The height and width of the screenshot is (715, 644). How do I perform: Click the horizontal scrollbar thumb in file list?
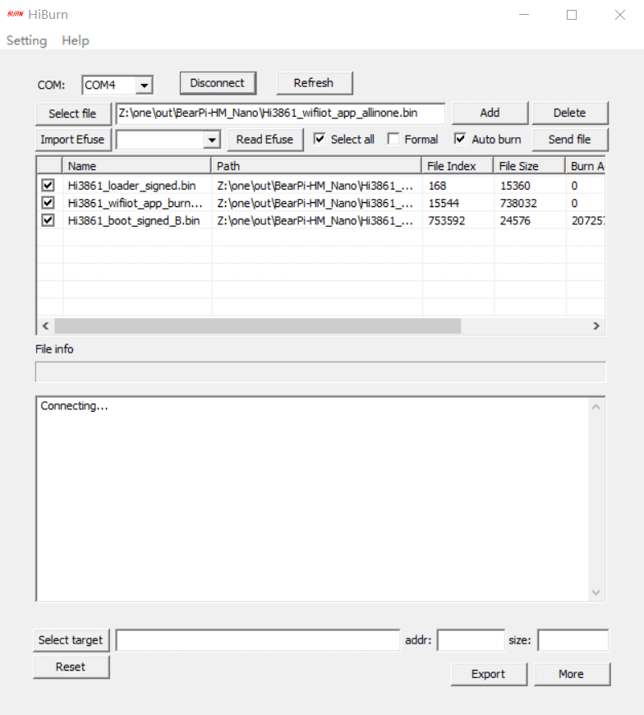[257, 325]
